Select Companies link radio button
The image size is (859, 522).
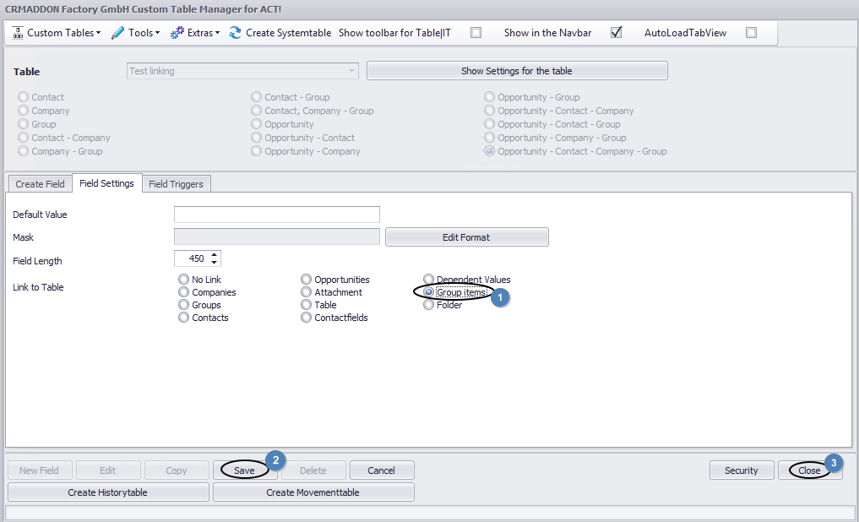183,292
